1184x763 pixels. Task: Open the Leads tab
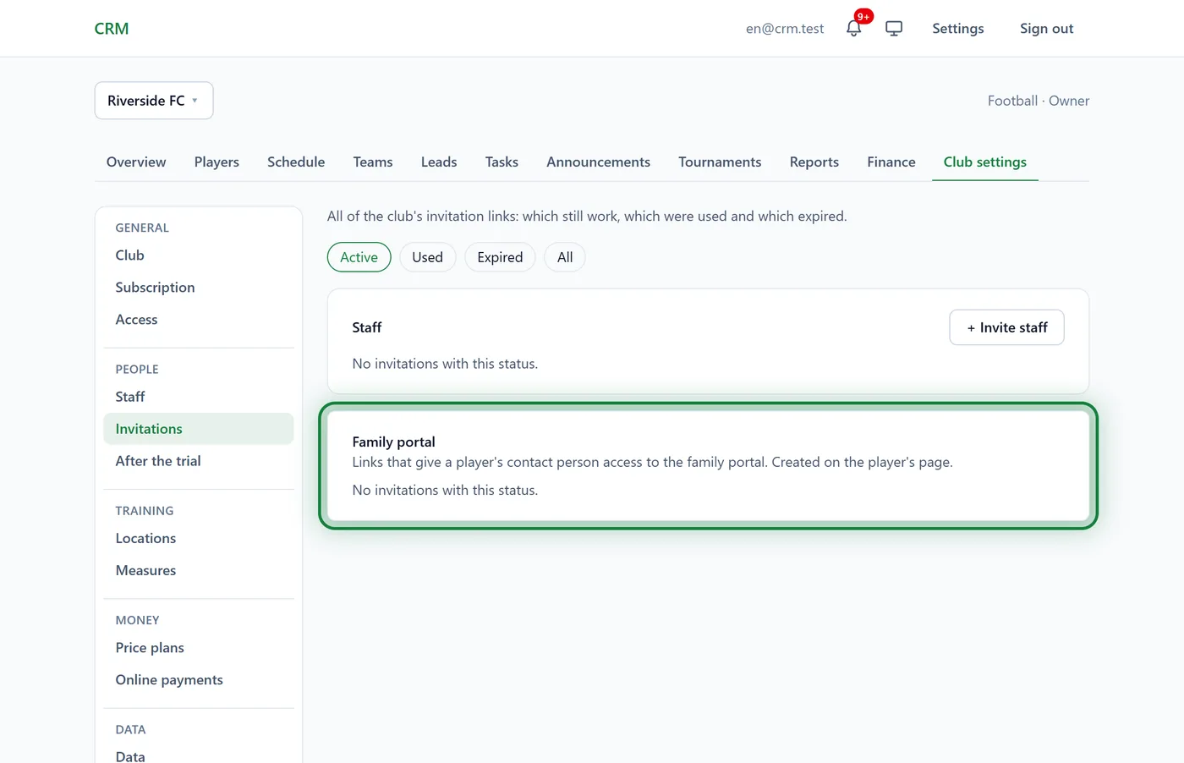(439, 162)
